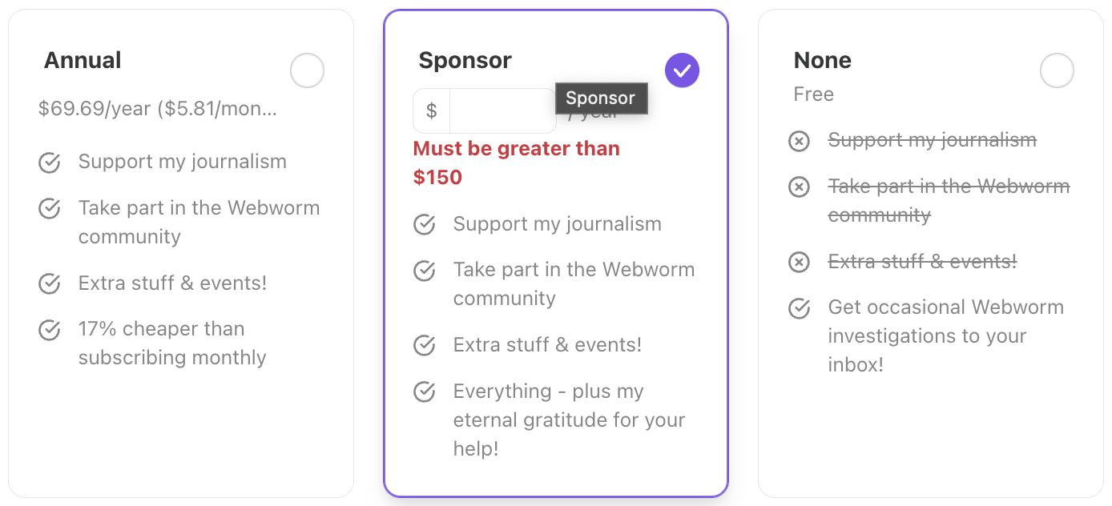Select the Annual plan radio circle

[307, 70]
